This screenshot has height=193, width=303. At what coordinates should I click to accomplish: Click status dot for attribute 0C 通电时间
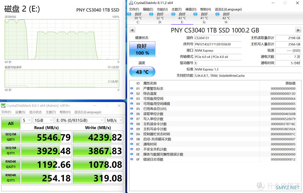(x=132, y=144)
